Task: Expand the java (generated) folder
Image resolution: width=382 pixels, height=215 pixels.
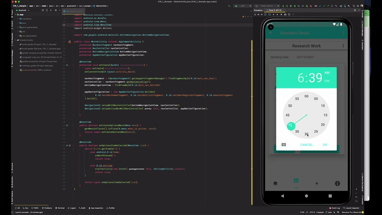Action: [x=18, y=27]
